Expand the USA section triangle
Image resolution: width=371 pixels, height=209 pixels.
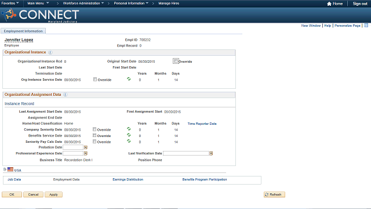tap(5, 170)
